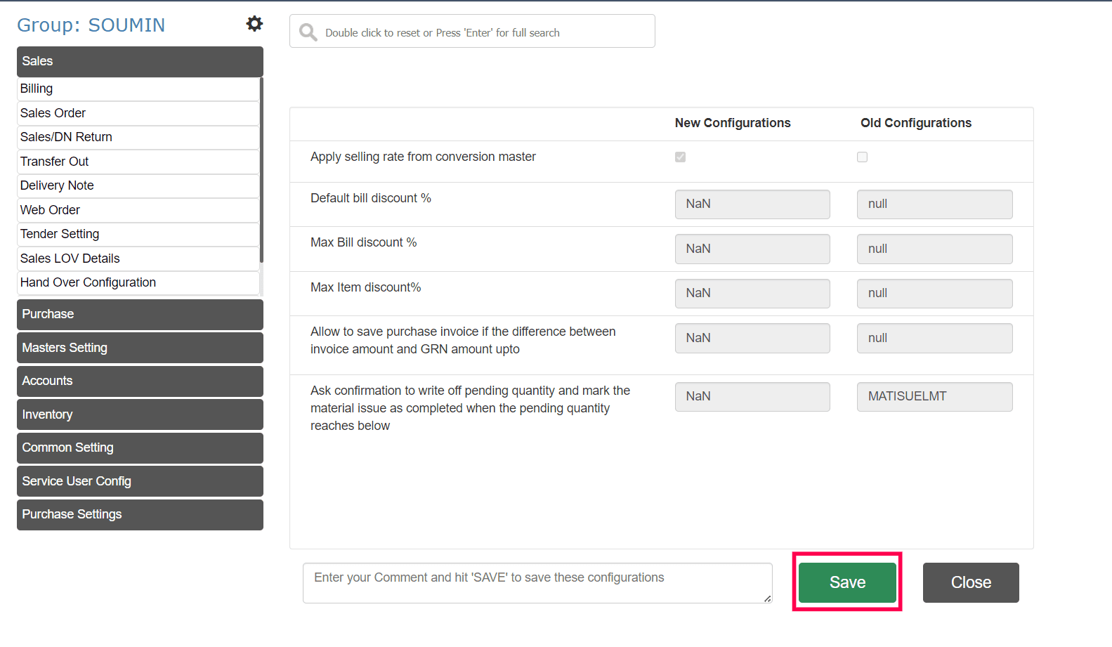Screen dimensions: 1112x647
Task: Click New Default bill discount % field
Action: pos(752,204)
